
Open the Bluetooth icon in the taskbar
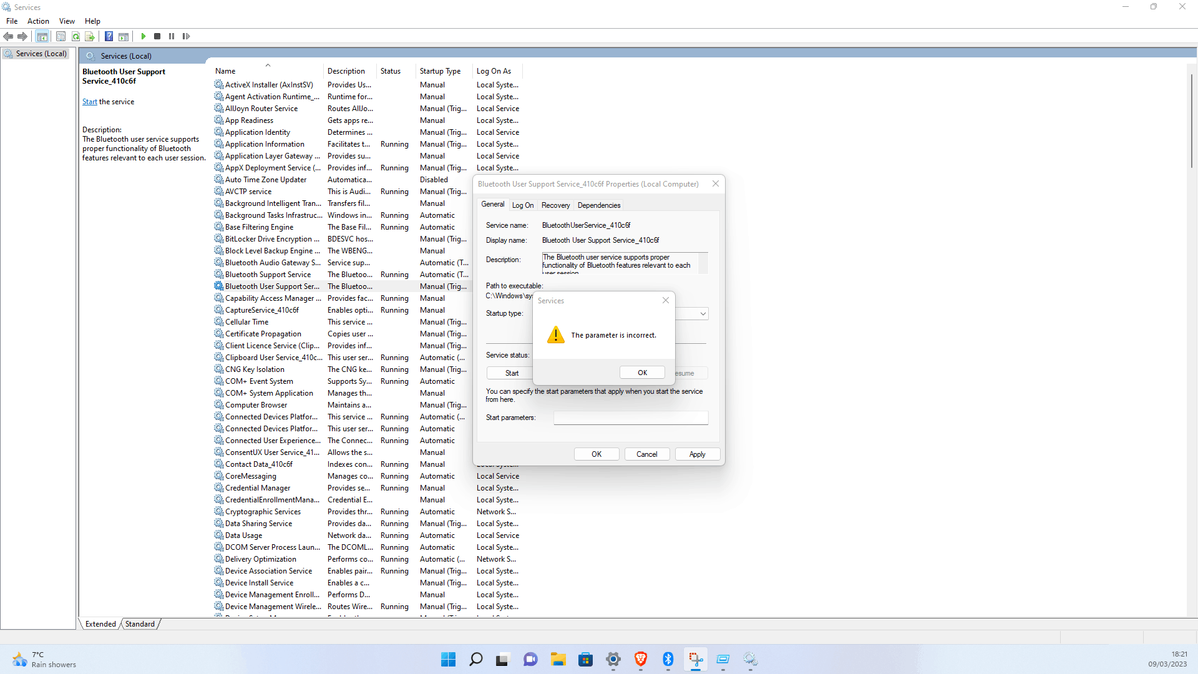668,659
